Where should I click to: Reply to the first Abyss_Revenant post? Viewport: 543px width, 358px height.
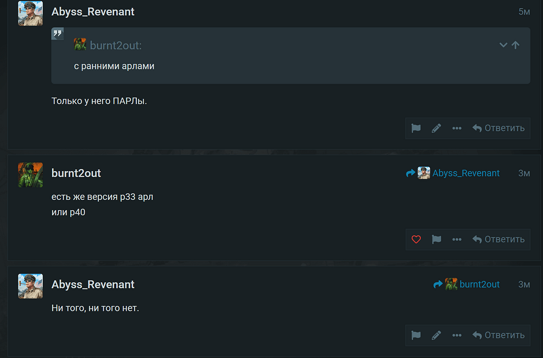coord(498,128)
